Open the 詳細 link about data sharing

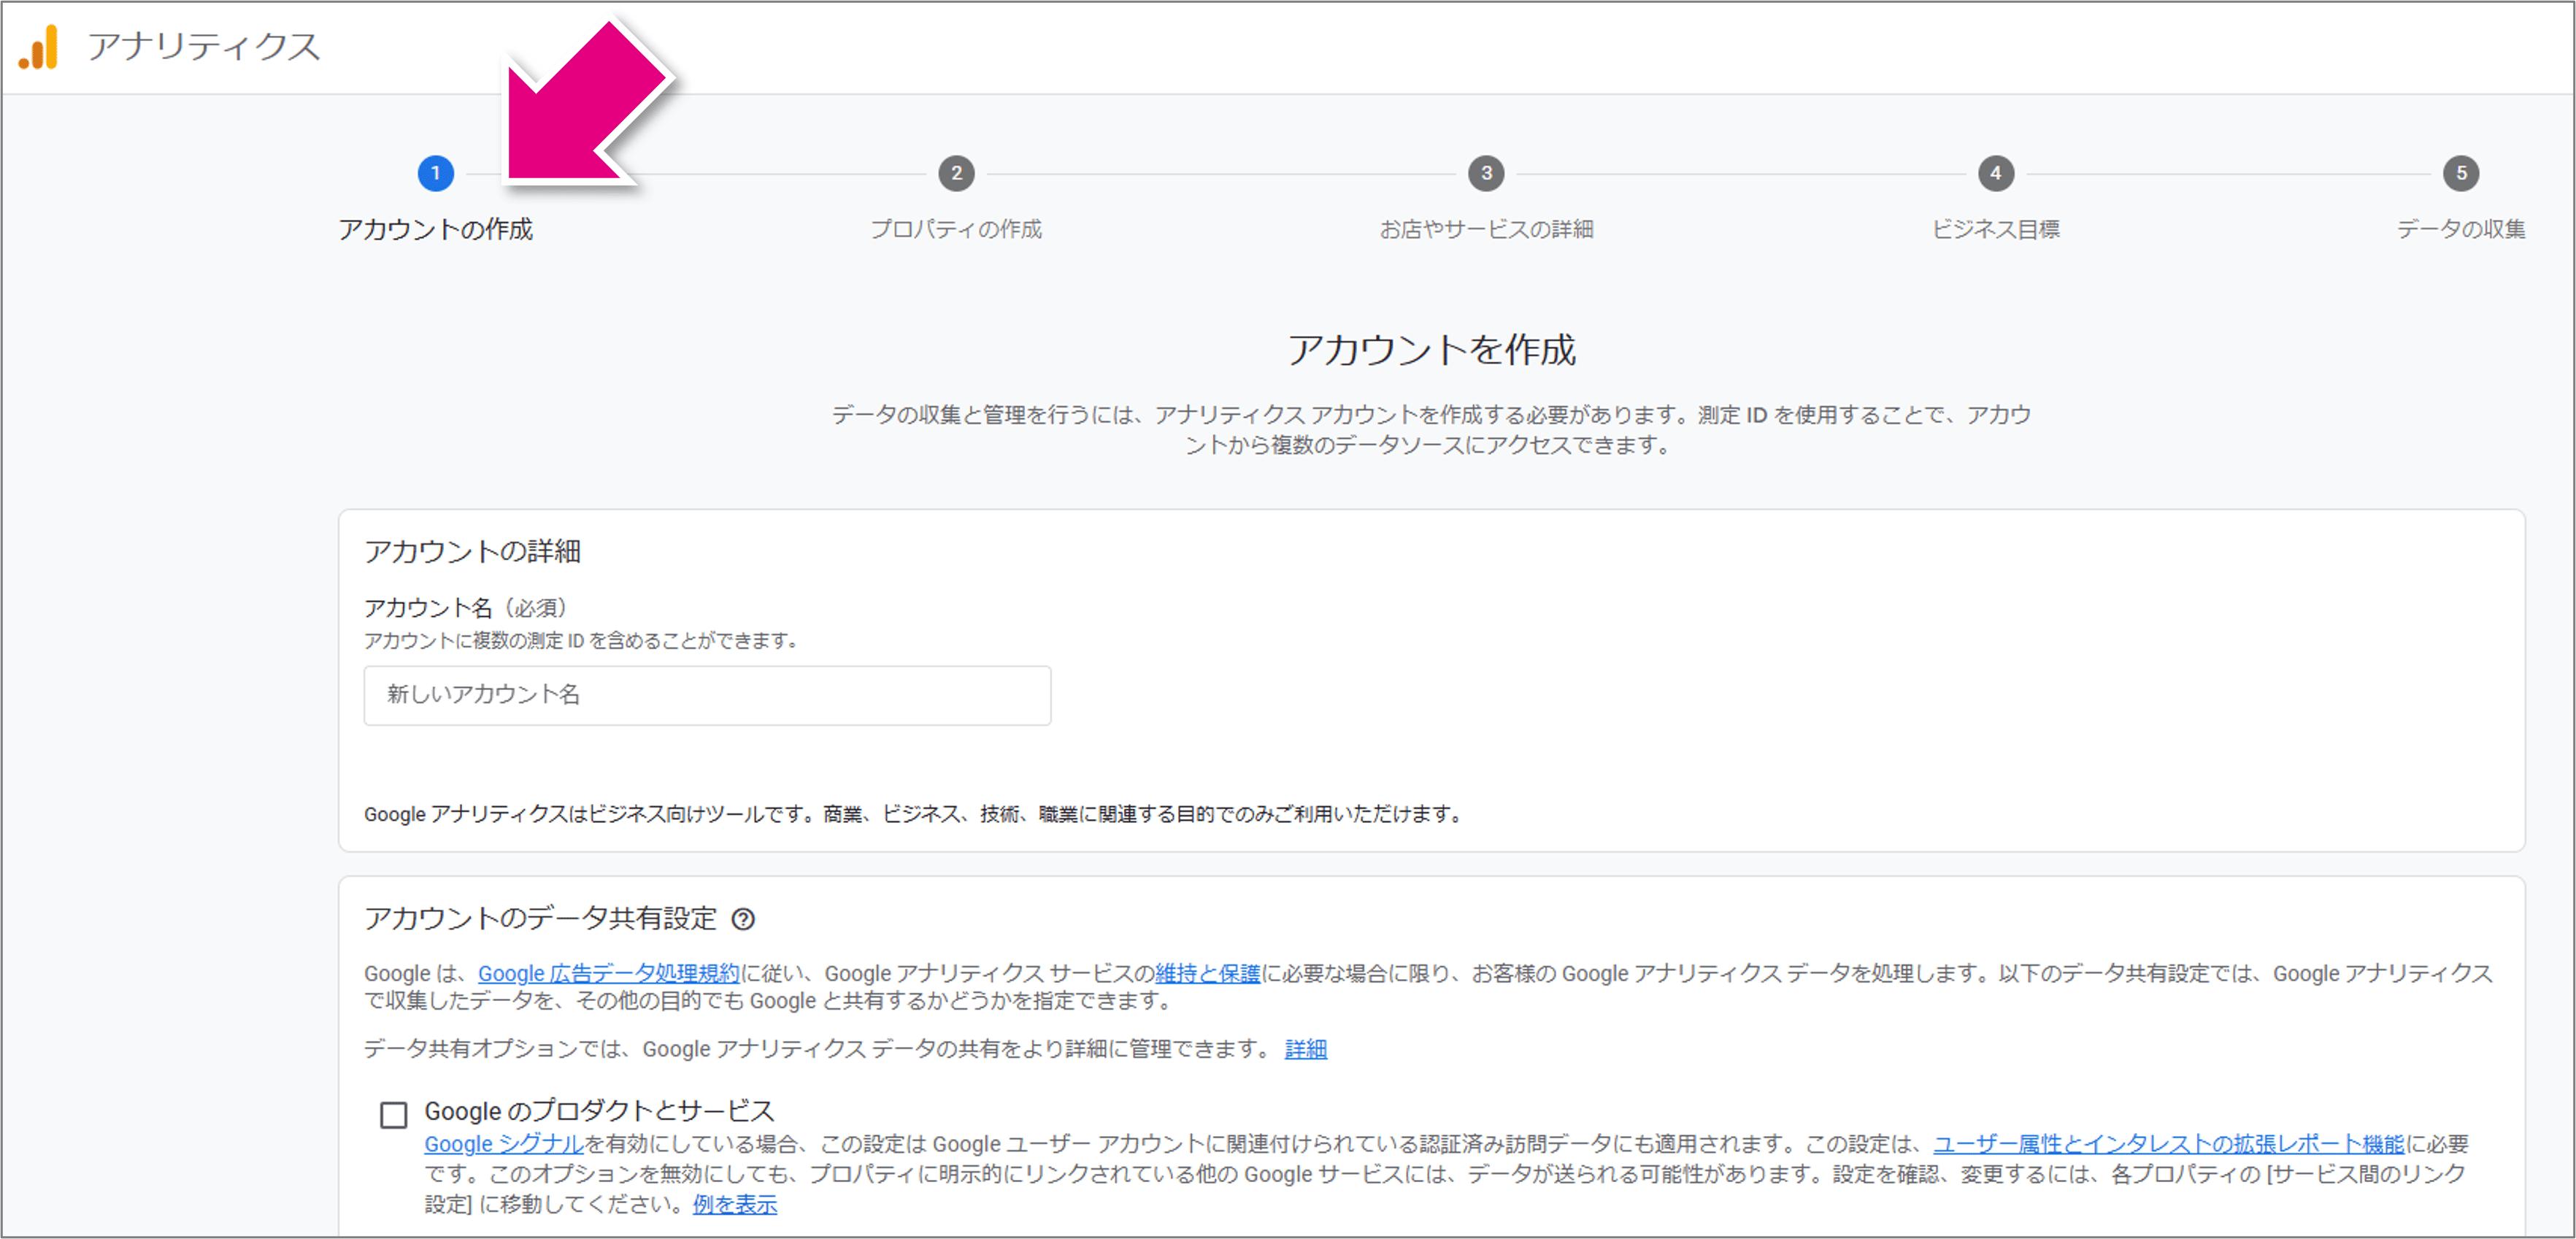pyautogui.click(x=1305, y=1049)
